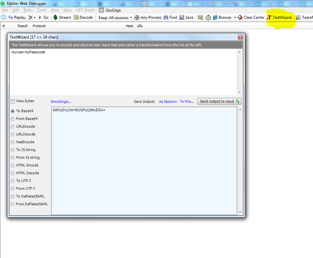313x258 pixels.
Task: Select the From DeflatedSAML option
Action: point(13,204)
